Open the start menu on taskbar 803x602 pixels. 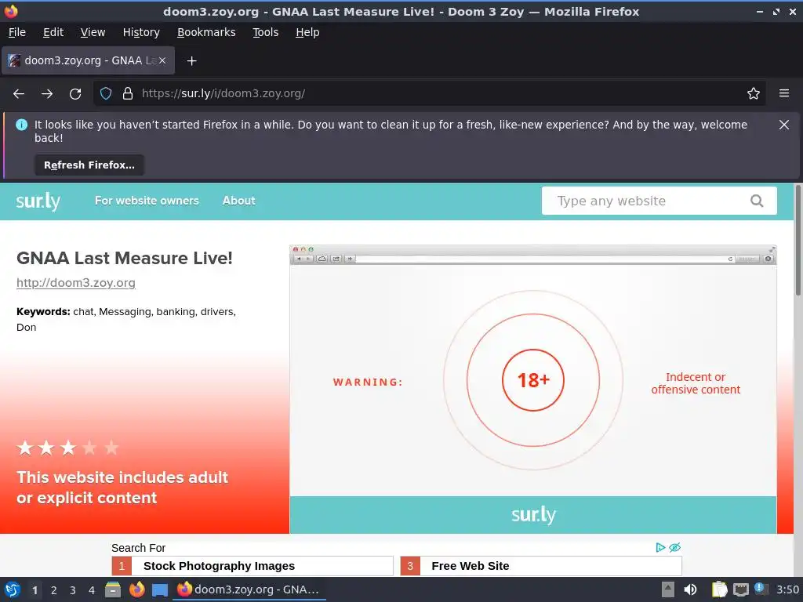pyautogui.click(x=13, y=589)
